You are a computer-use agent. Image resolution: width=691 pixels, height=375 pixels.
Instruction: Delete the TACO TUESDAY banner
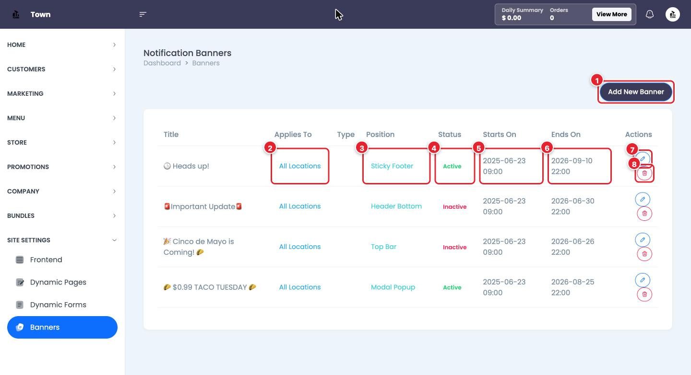[644, 295]
